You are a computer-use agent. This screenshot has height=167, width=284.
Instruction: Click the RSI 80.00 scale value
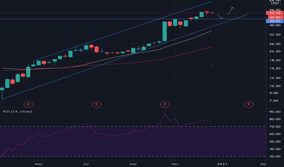pos(275,119)
